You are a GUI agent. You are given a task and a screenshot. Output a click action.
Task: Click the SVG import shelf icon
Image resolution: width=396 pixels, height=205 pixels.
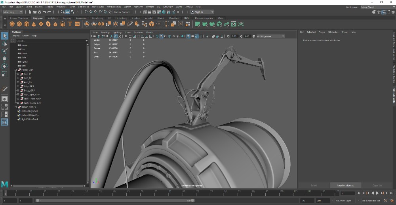tap(77, 24)
